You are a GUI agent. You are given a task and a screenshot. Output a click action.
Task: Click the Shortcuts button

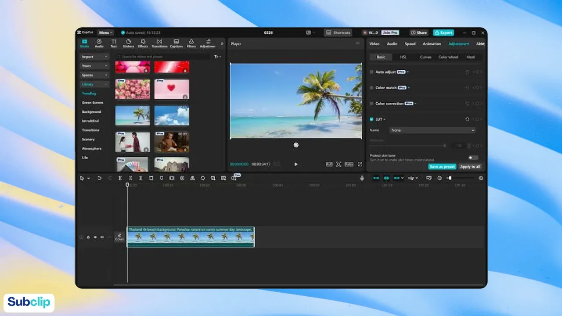coord(338,32)
